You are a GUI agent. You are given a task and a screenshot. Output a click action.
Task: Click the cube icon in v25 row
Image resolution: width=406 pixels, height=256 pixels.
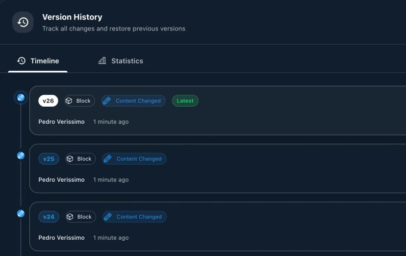coord(70,159)
